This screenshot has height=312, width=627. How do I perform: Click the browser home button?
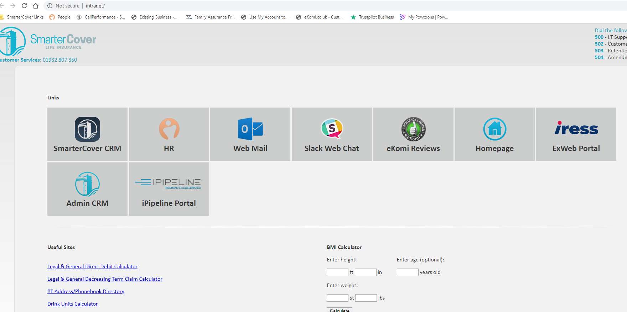(x=36, y=6)
